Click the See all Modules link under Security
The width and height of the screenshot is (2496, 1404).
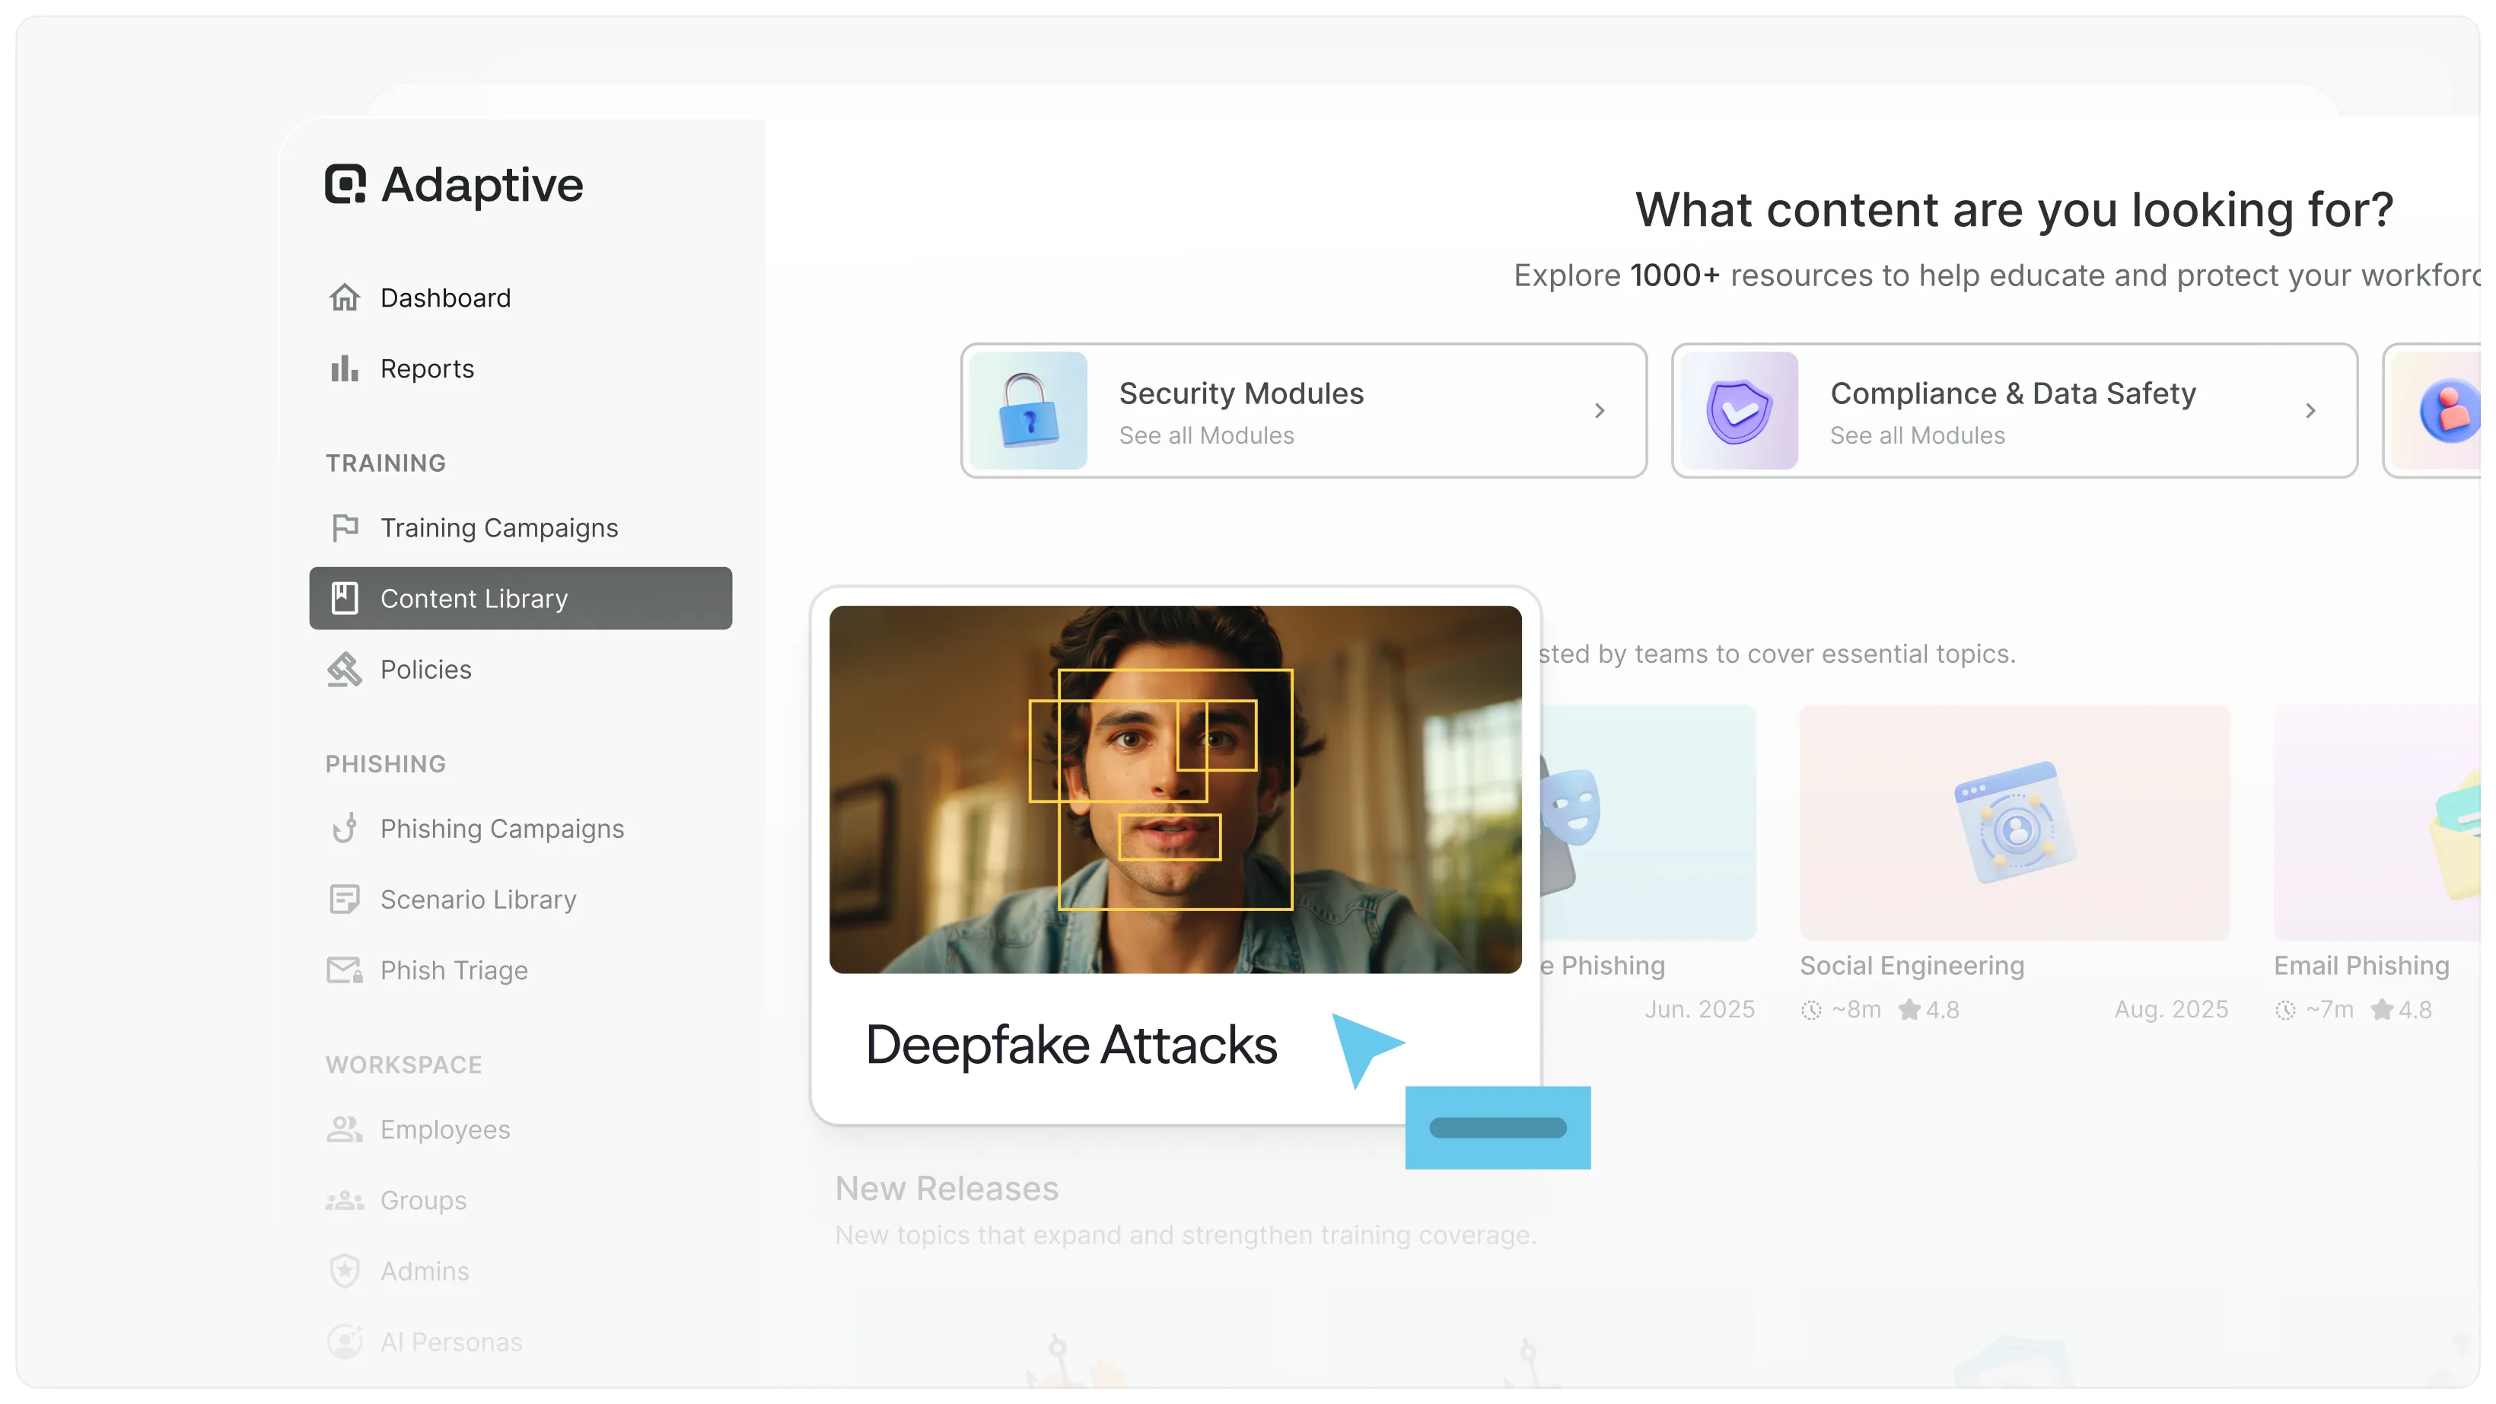[1206, 436]
